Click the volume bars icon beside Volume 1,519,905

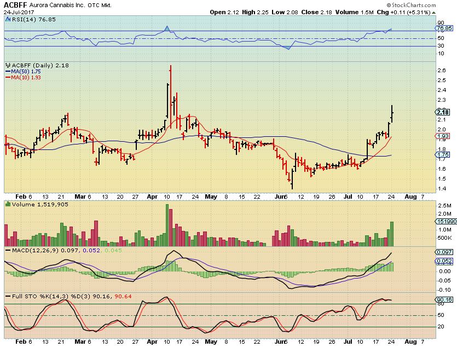pyautogui.click(x=8, y=205)
